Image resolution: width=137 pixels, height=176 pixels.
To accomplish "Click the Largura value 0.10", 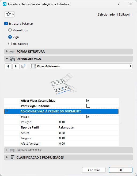I will 62,138.
